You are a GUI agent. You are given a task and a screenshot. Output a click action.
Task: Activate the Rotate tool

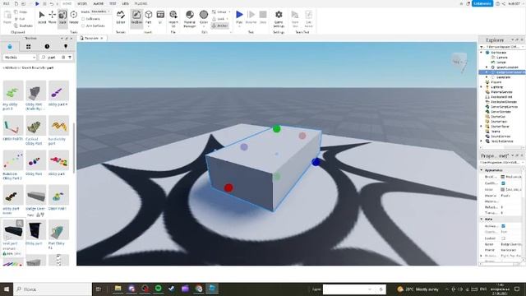point(73,17)
